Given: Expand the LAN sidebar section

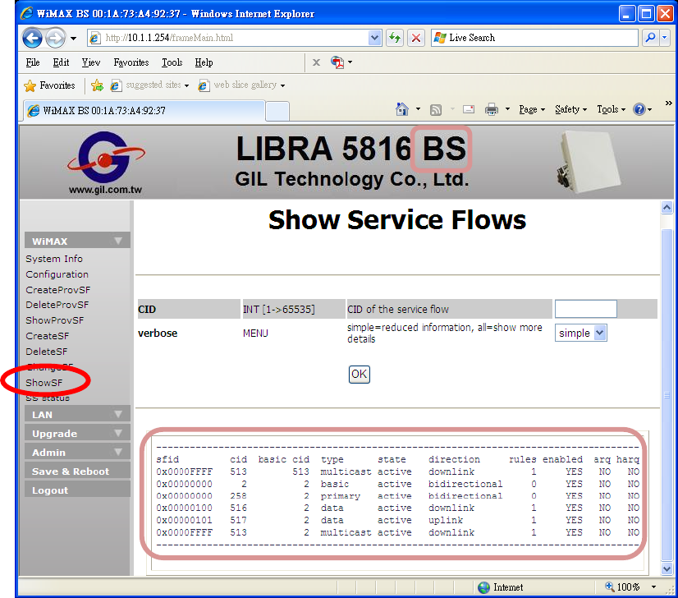Looking at the screenshot, I should point(77,414).
